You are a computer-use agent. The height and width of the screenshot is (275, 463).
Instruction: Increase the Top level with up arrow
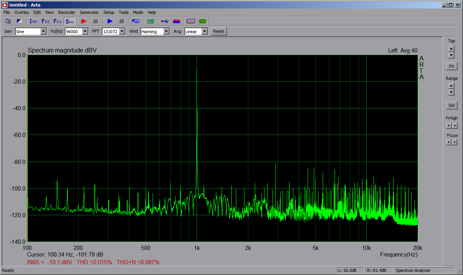click(451, 49)
